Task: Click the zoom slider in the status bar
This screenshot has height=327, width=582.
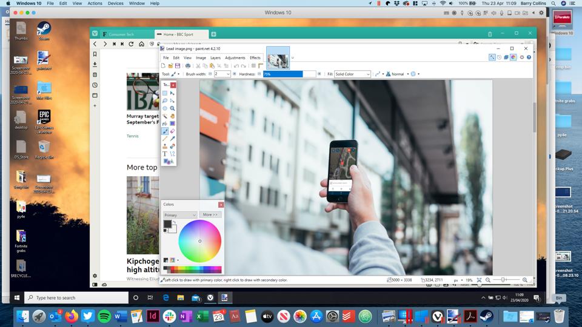Action: [x=503, y=280]
